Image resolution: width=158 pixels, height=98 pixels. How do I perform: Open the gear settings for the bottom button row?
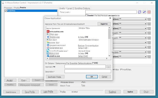pos(149,57)
